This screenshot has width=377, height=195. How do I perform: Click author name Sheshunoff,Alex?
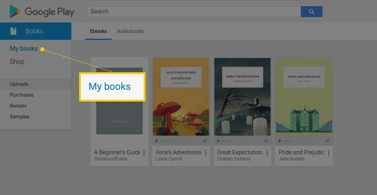point(111,159)
